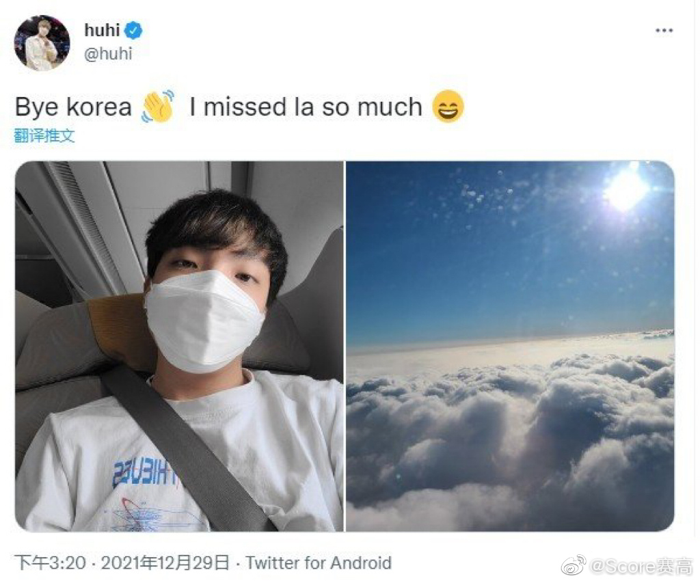
Task: Click the waving hand emoji
Action: (158, 106)
